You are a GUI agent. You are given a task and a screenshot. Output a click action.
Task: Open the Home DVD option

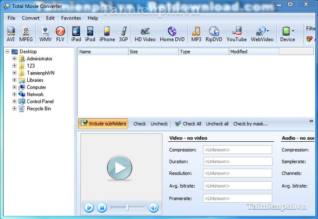coord(172,34)
